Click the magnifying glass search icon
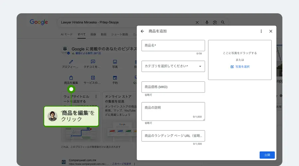Screen dimensions: 299x166 pos(223,23)
